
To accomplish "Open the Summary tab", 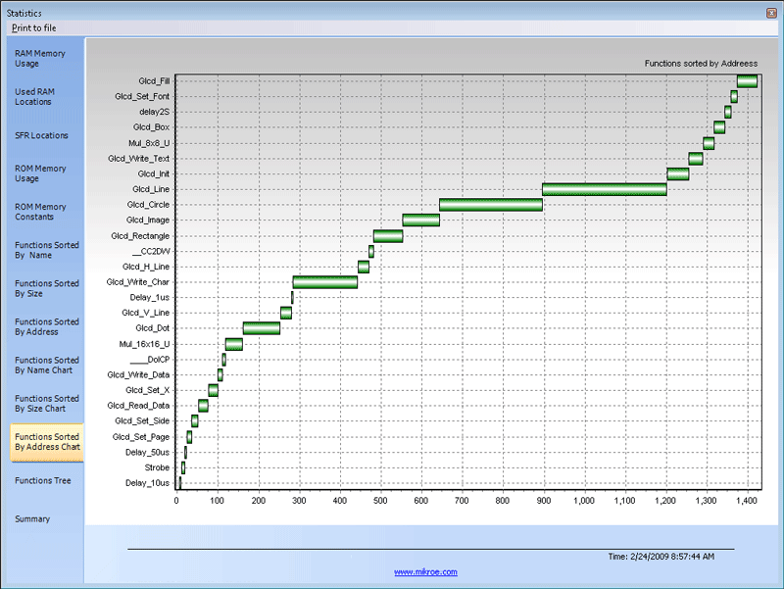I will (x=32, y=519).
